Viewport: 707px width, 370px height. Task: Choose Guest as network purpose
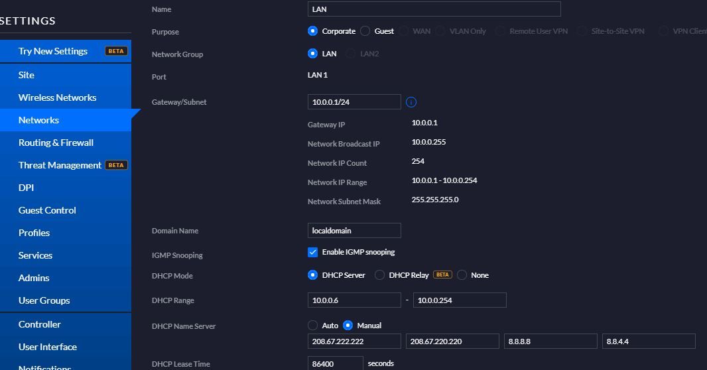(x=366, y=31)
